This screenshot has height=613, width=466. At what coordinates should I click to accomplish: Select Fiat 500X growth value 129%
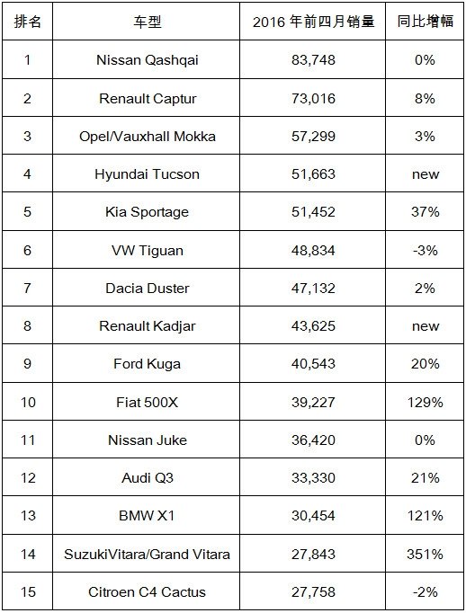coord(425,402)
